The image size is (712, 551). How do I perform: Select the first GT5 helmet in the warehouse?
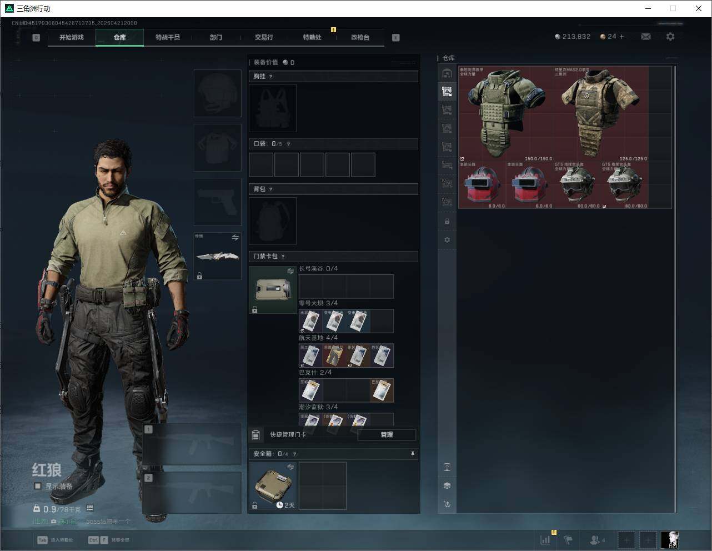point(577,185)
